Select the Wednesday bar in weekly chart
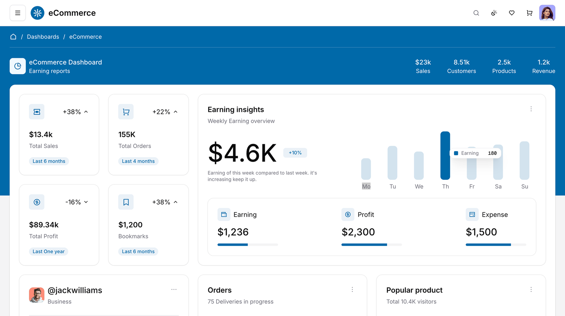Viewport: 565px width, 316px height. 419,166
